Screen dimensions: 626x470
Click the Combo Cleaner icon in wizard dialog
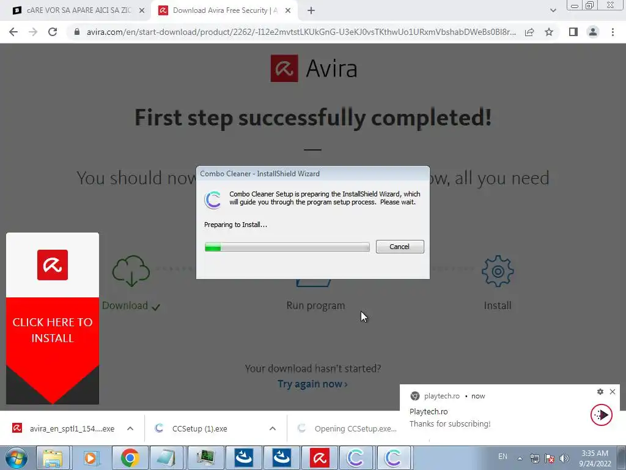coord(213,200)
